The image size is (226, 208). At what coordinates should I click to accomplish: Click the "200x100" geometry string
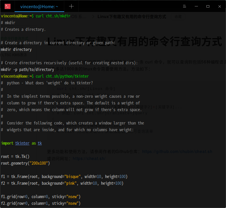coord(39,163)
